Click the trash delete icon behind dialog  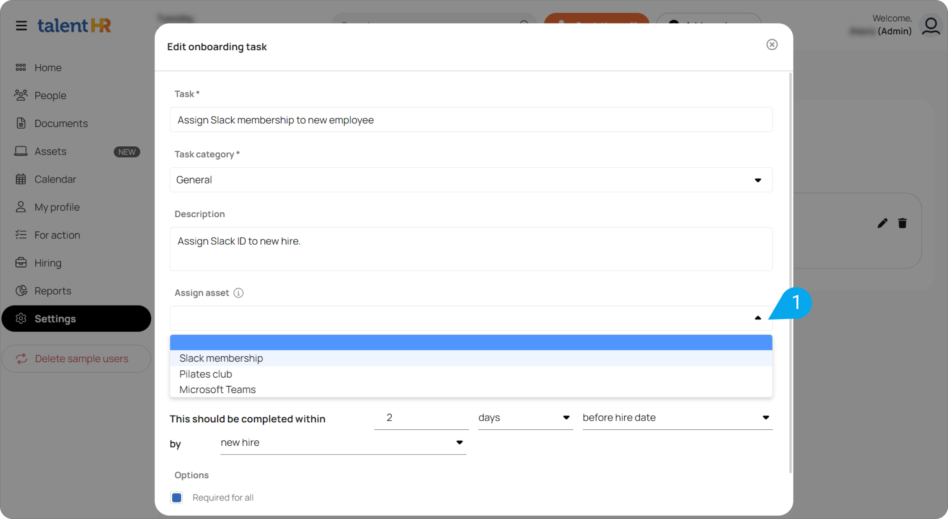click(902, 223)
